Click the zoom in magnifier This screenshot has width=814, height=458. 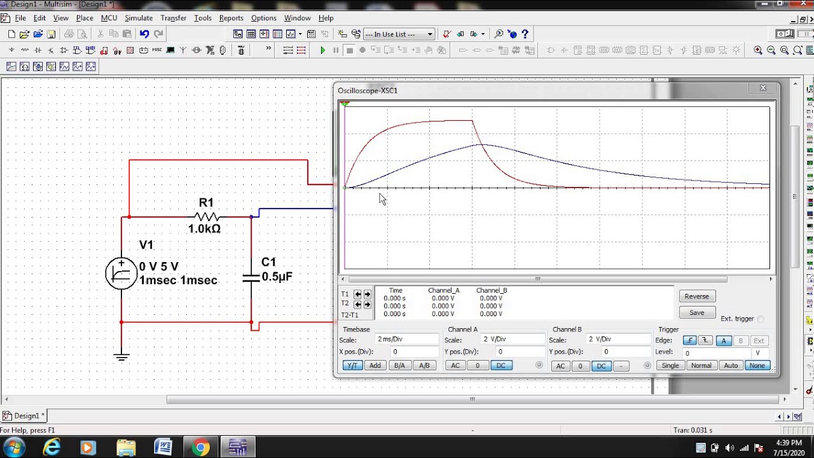click(x=758, y=50)
